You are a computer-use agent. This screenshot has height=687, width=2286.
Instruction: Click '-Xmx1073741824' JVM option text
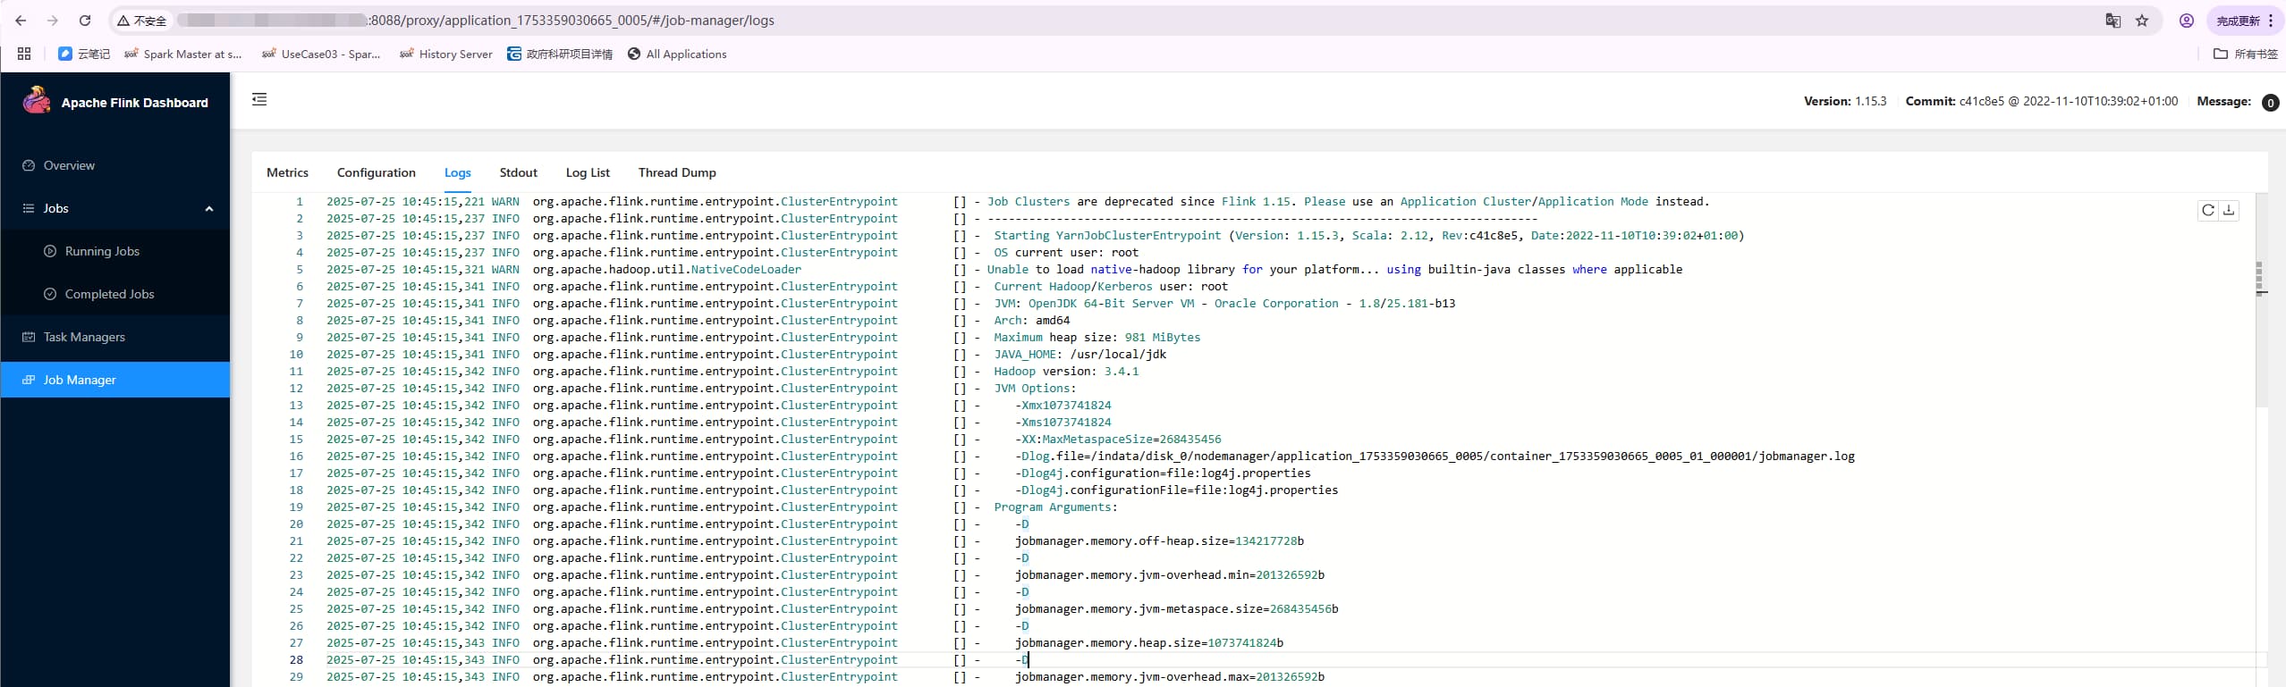pyautogui.click(x=1063, y=406)
